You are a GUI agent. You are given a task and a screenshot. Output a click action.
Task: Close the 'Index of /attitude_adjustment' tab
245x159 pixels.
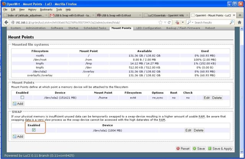[x=46, y=16]
